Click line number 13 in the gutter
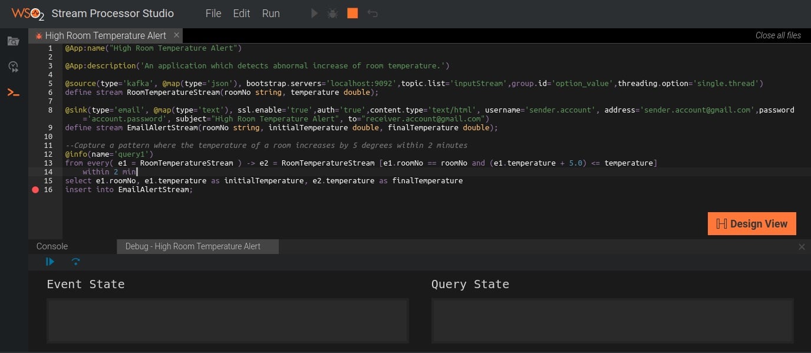Screen dimensions: 811x353 (x=48, y=163)
